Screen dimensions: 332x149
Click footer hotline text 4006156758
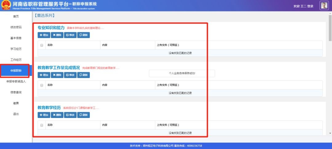click(x=195, y=146)
